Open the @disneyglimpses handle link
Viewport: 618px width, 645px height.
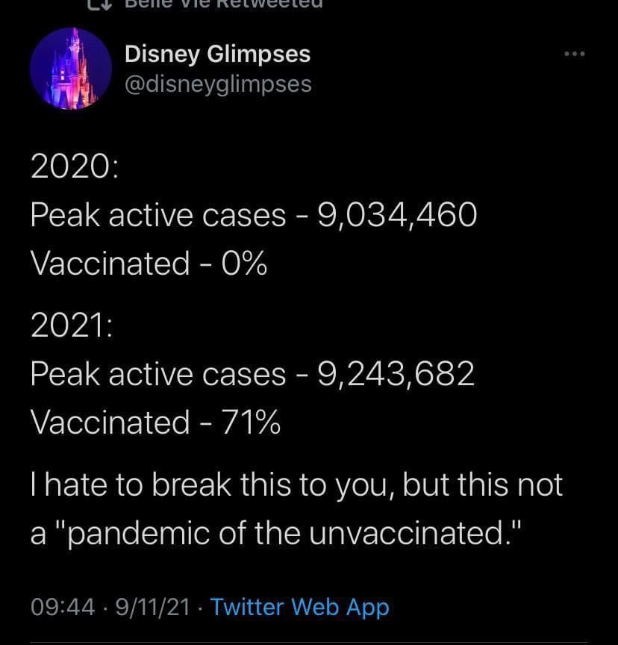(x=218, y=84)
